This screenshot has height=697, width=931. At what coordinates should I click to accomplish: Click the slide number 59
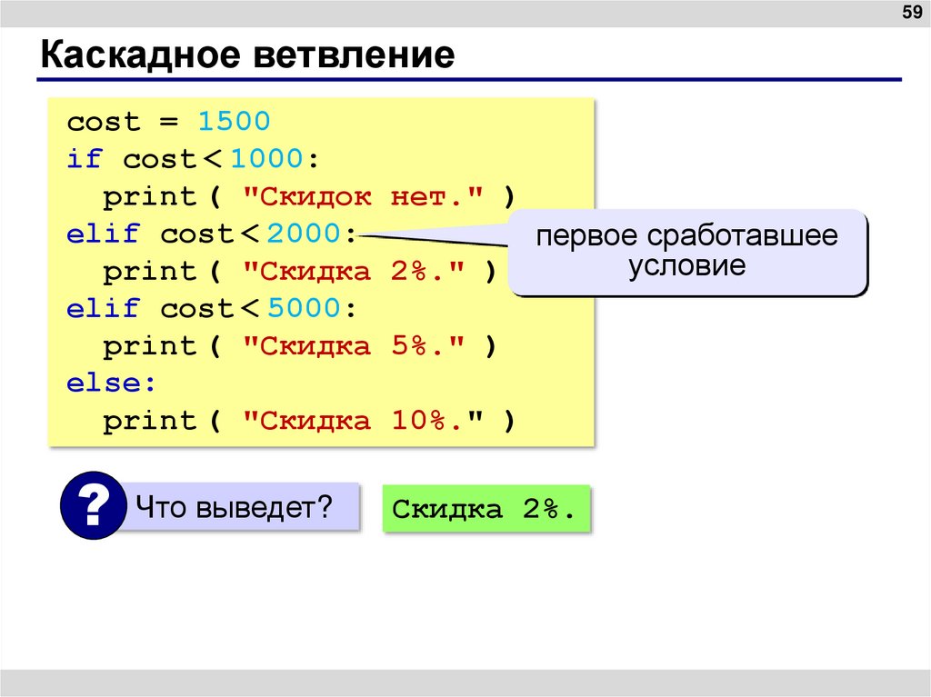[x=910, y=13]
